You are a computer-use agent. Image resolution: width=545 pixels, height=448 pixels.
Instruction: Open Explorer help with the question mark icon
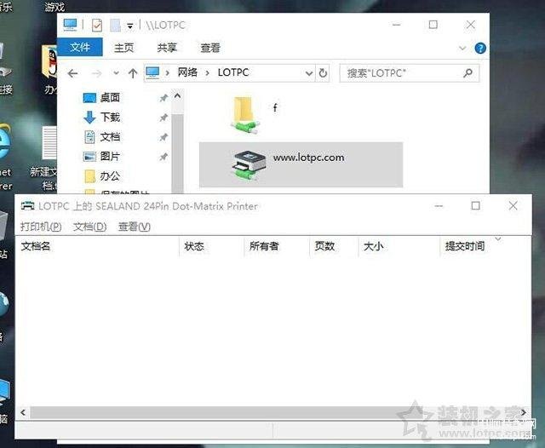click(x=480, y=48)
